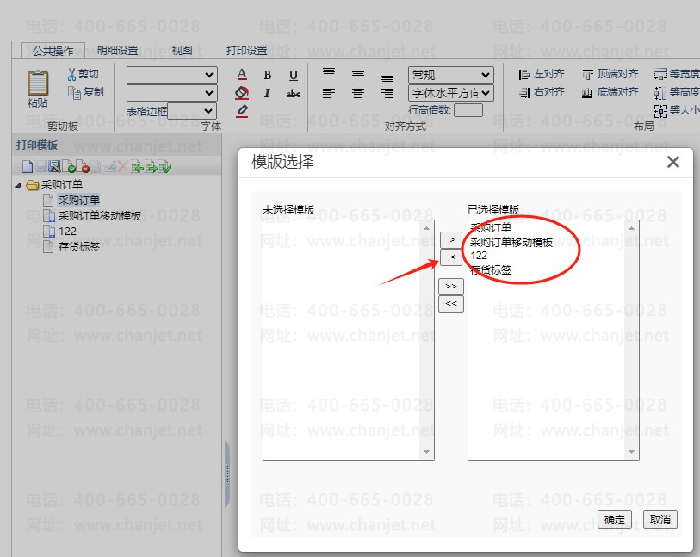This screenshot has height=557, width=700.
Task: Click the Copy (复制) icon
Action: point(73,92)
